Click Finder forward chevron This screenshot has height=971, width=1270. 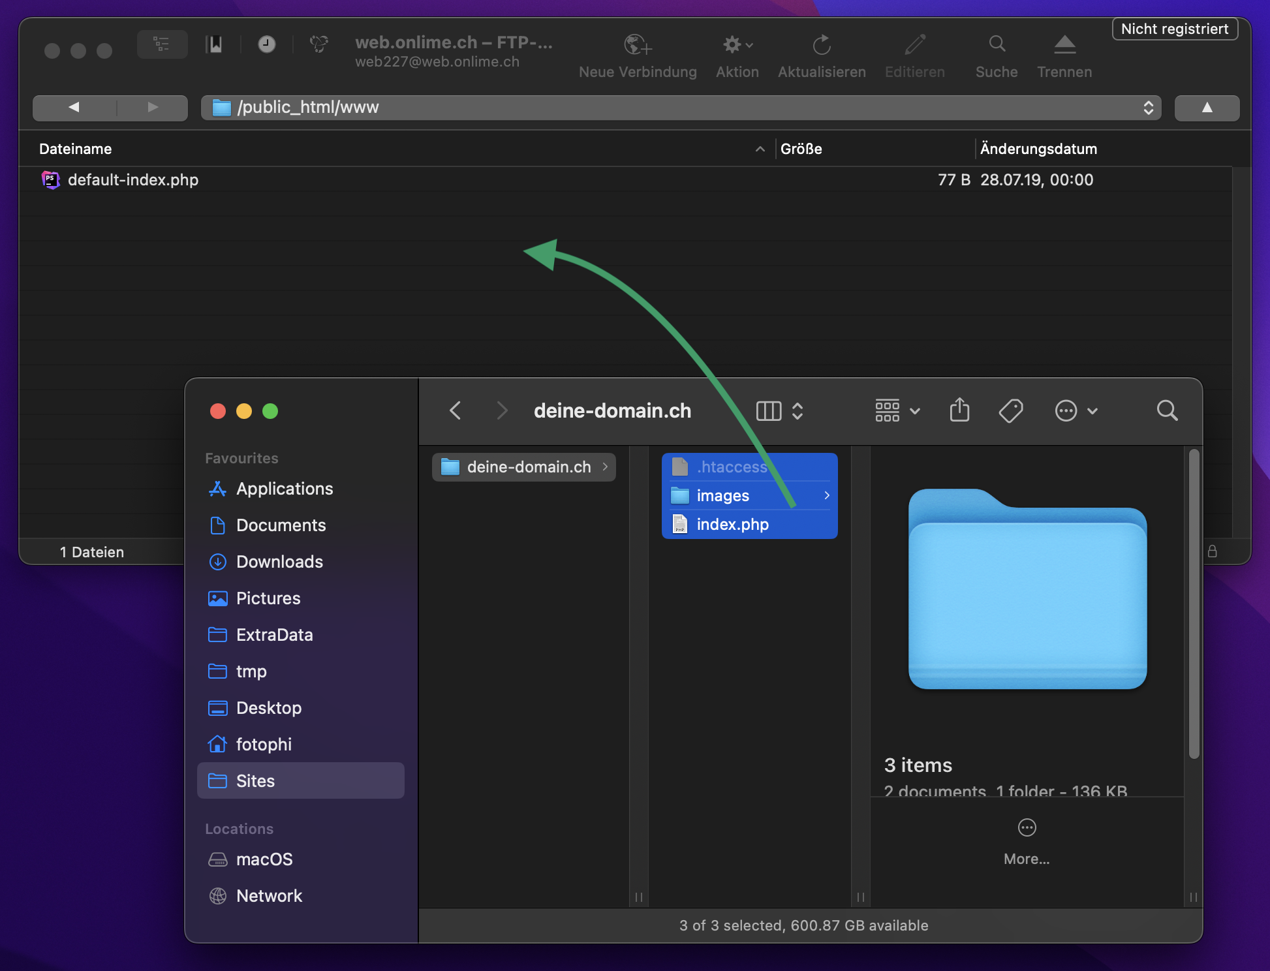coord(501,410)
